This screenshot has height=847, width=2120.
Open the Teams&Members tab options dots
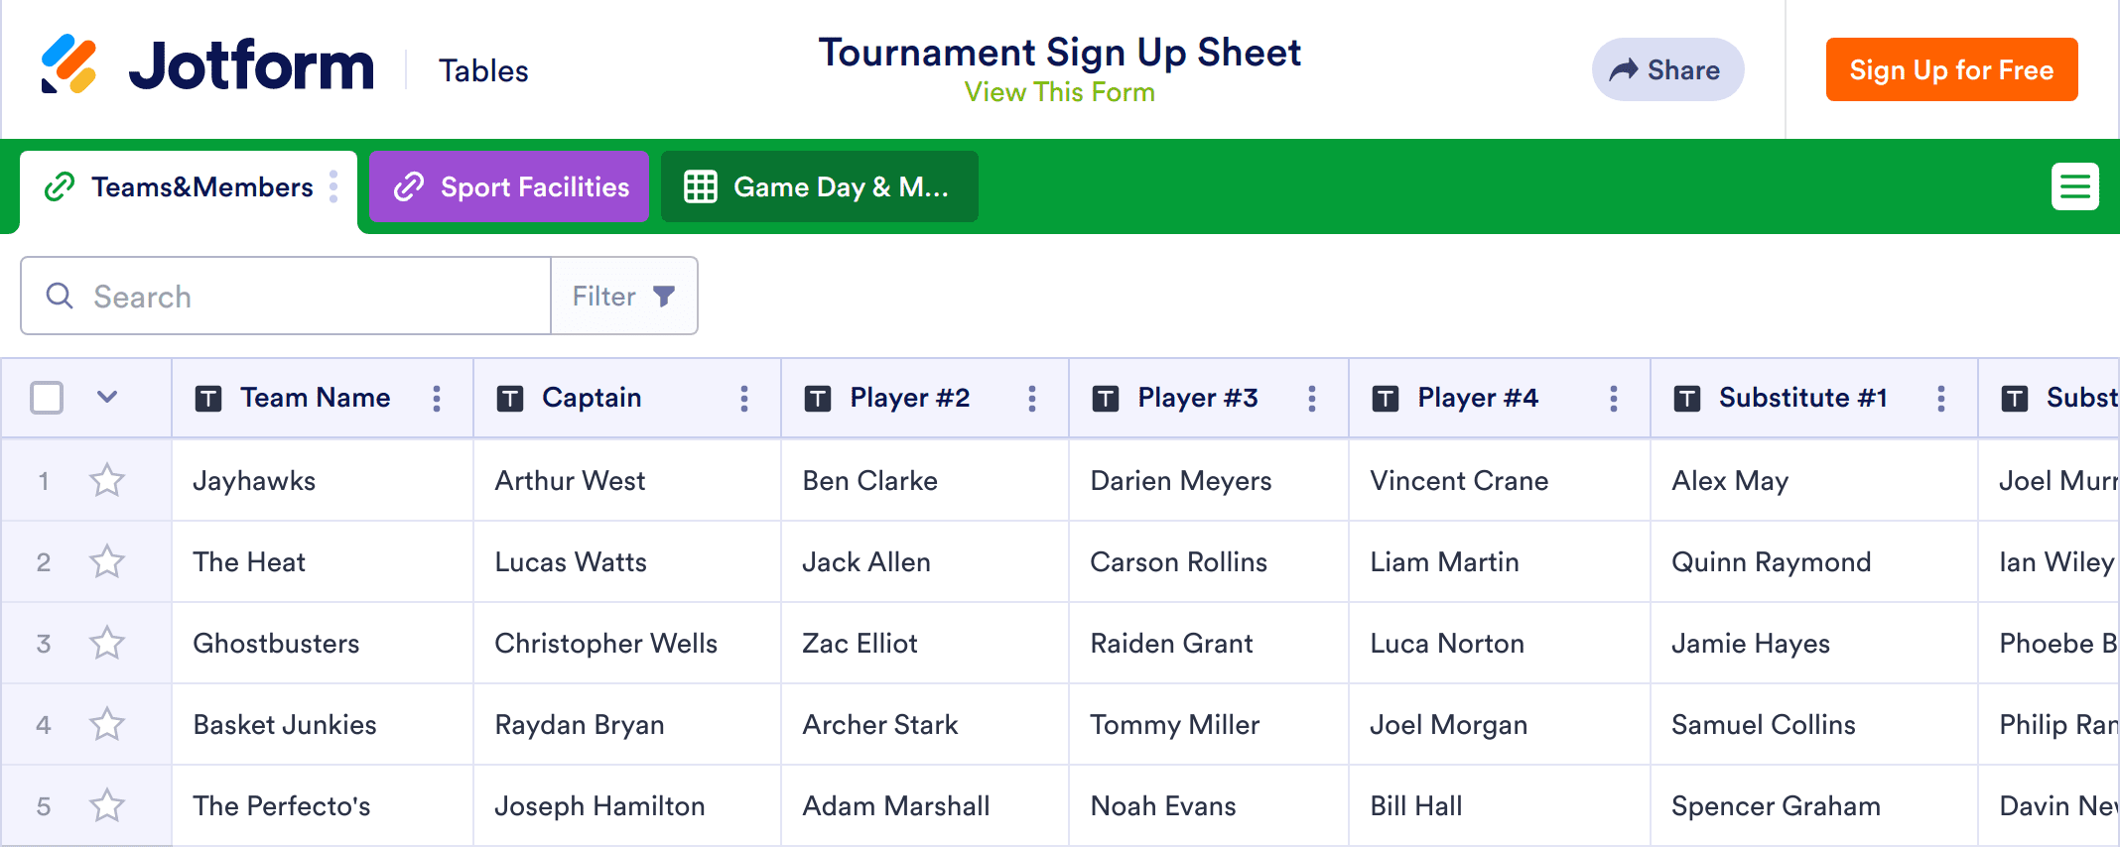point(333,186)
